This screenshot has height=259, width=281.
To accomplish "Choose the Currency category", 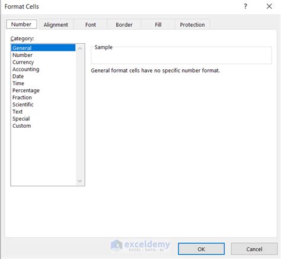I will click(43, 62).
